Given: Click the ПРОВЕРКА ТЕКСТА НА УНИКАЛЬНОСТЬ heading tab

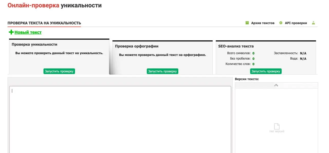Looking at the screenshot, I should coord(44,23).
